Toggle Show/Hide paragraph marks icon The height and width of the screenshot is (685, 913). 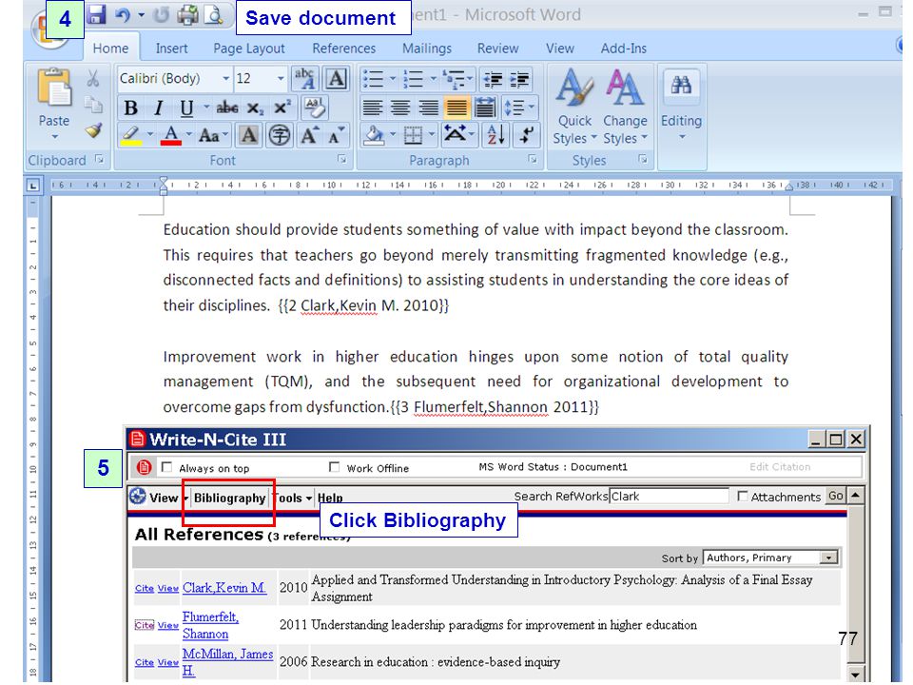[526, 135]
